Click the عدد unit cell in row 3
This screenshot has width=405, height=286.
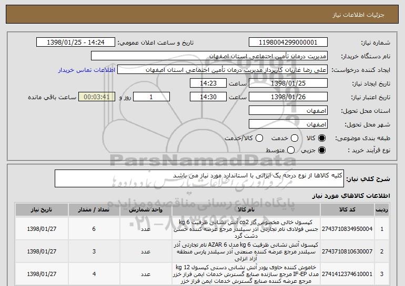tap(146, 274)
